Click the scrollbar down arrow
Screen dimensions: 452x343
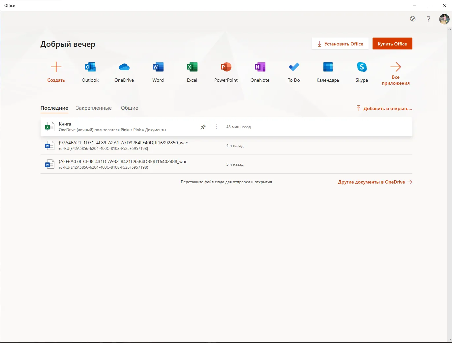[x=449, y=340]
